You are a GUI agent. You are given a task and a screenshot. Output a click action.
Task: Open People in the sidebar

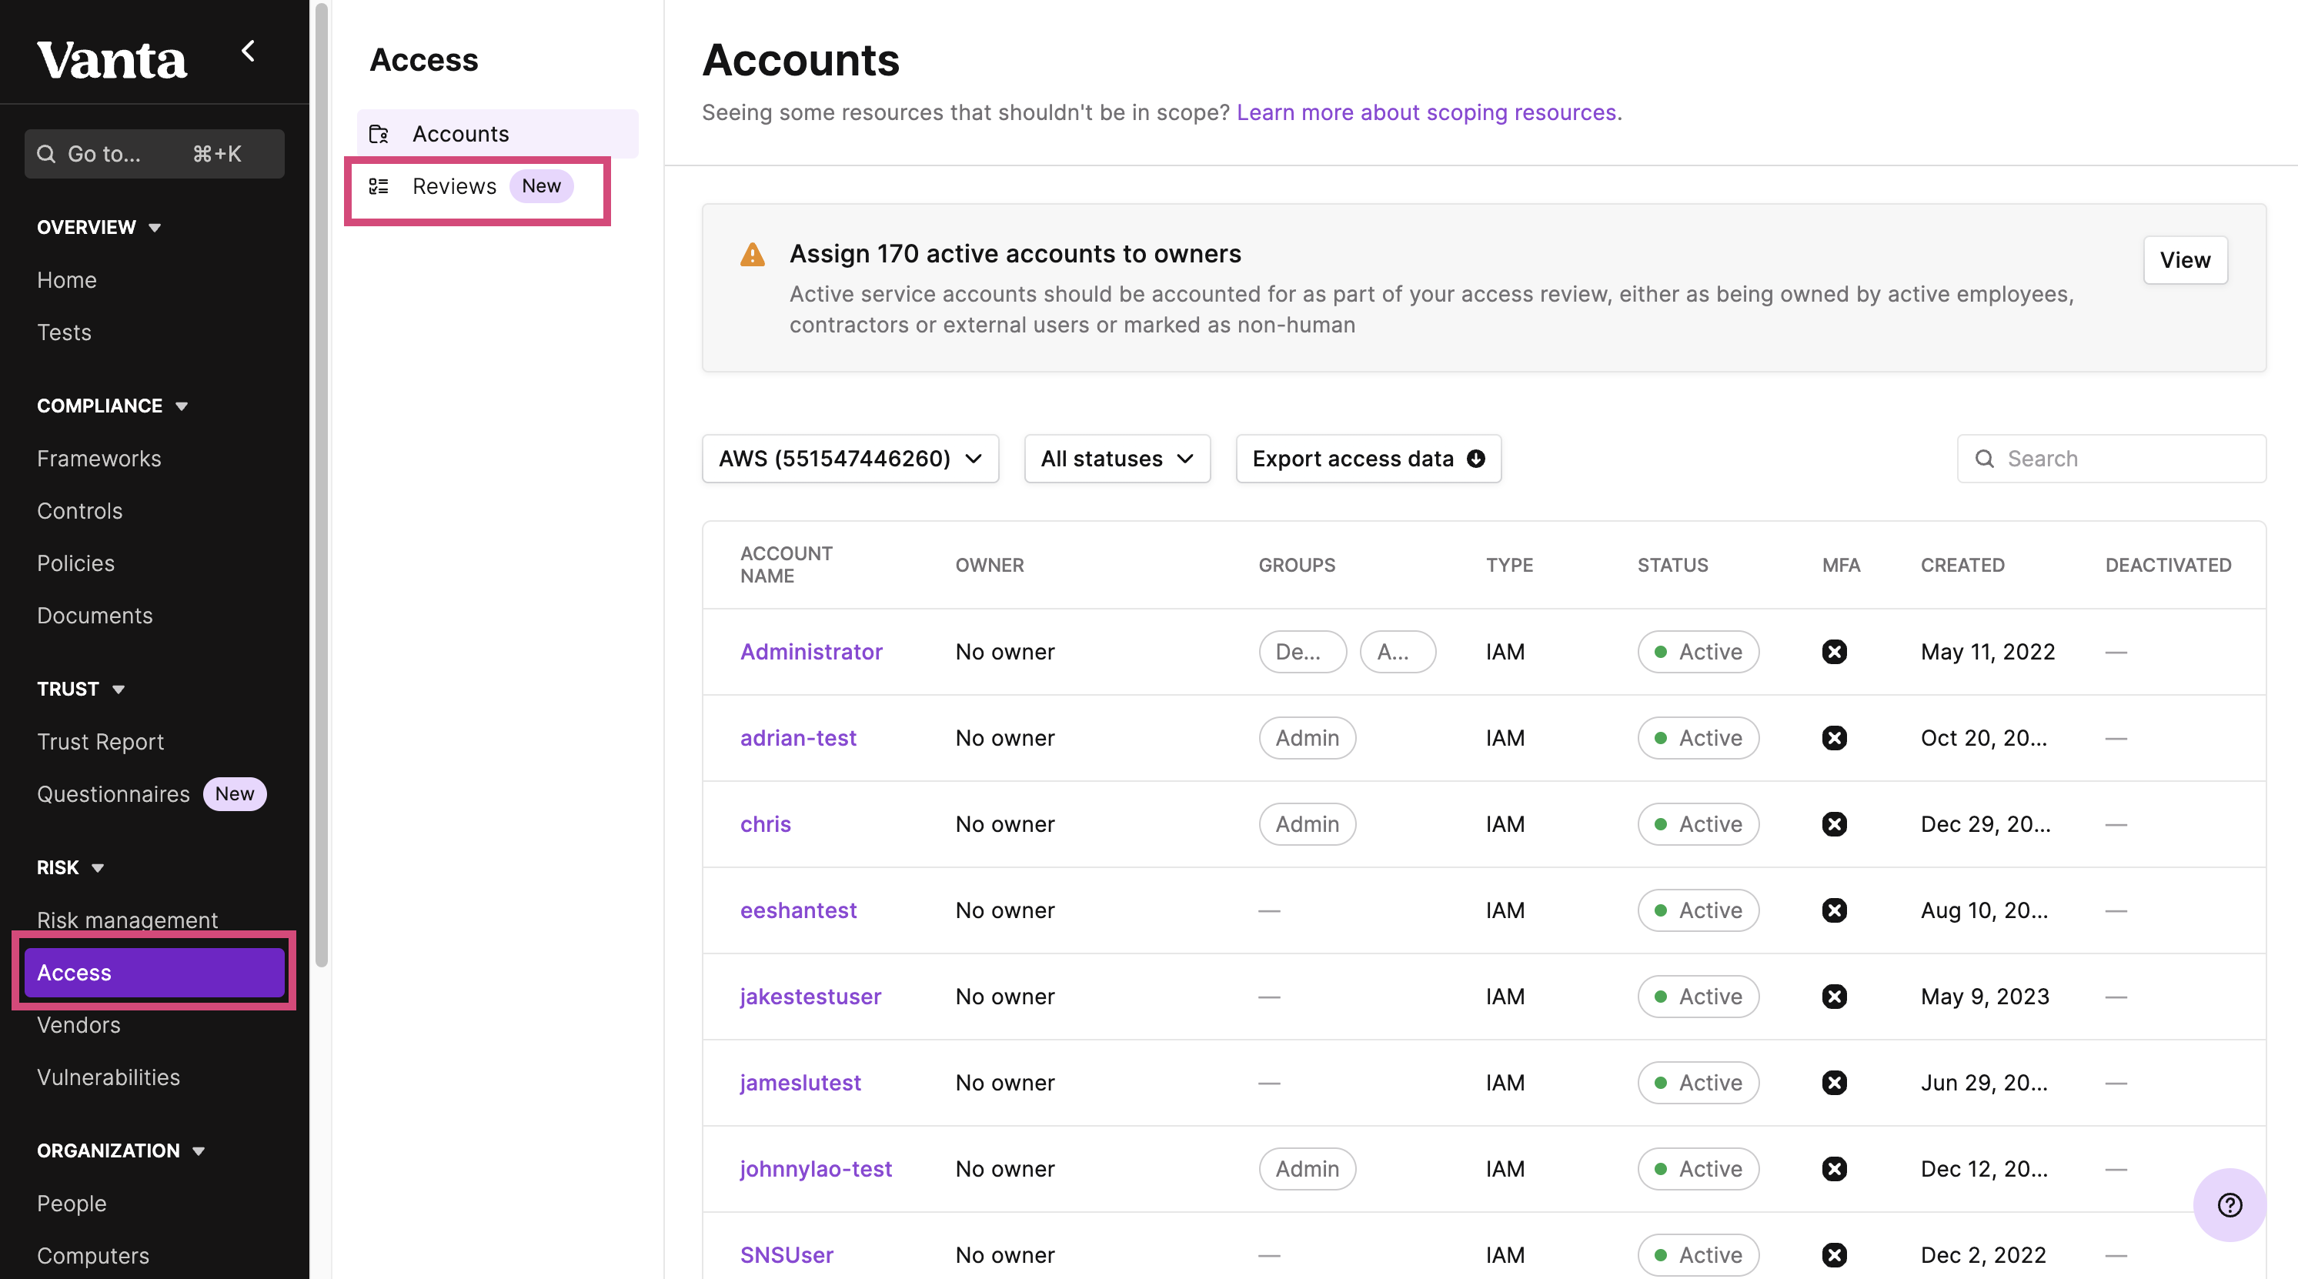pos(72,1203)
